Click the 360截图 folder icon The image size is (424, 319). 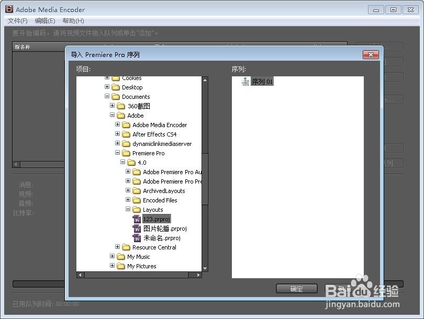point(121,106)
